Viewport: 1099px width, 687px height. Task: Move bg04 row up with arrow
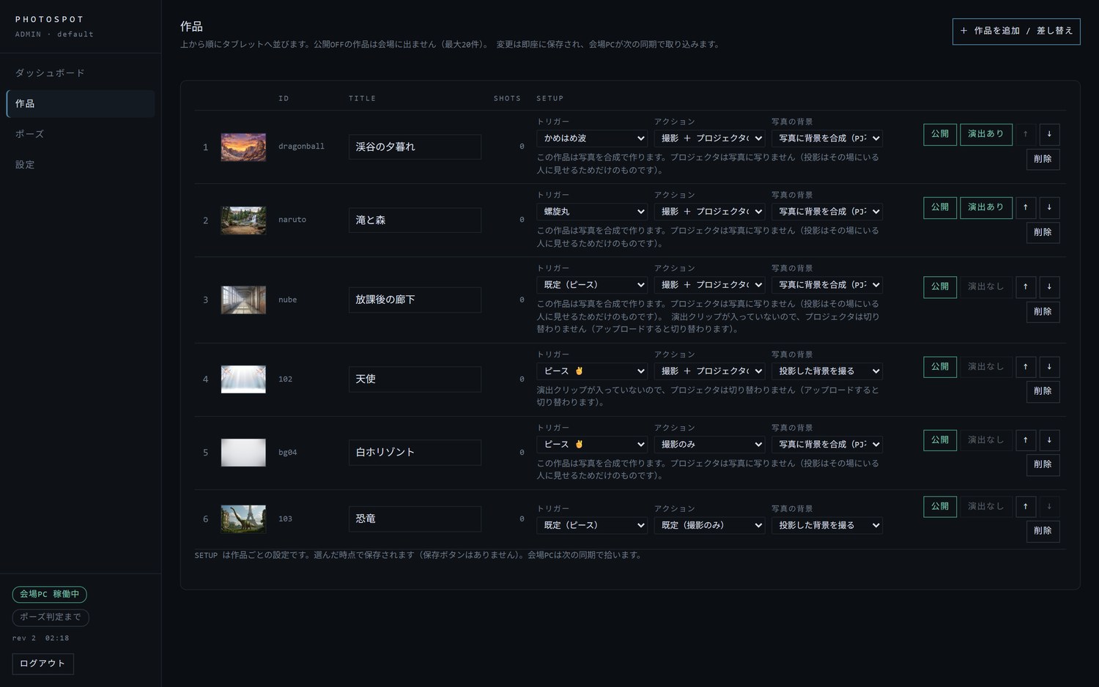(1025, 439)
